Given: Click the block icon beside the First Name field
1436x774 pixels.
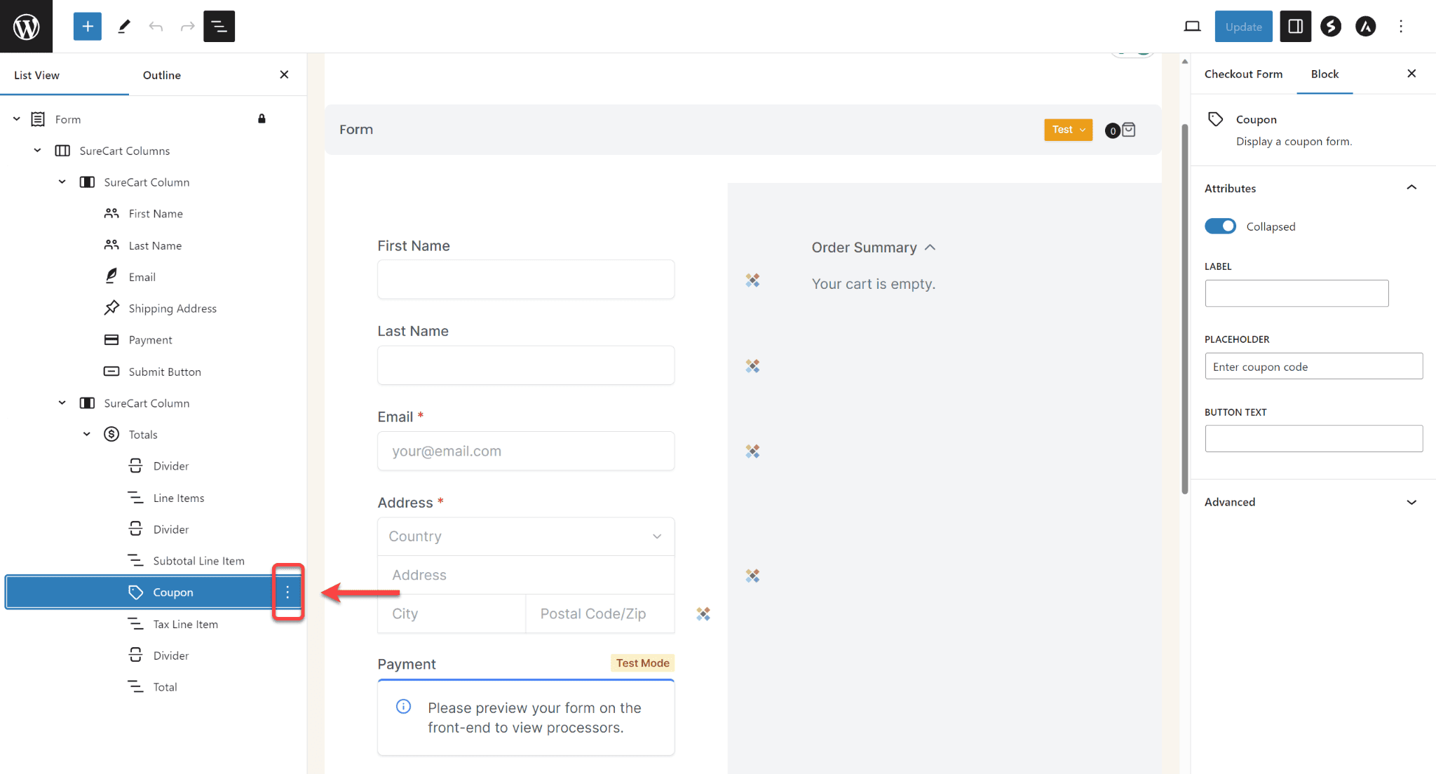Looking at the screenshot, I should coord(752,280).
